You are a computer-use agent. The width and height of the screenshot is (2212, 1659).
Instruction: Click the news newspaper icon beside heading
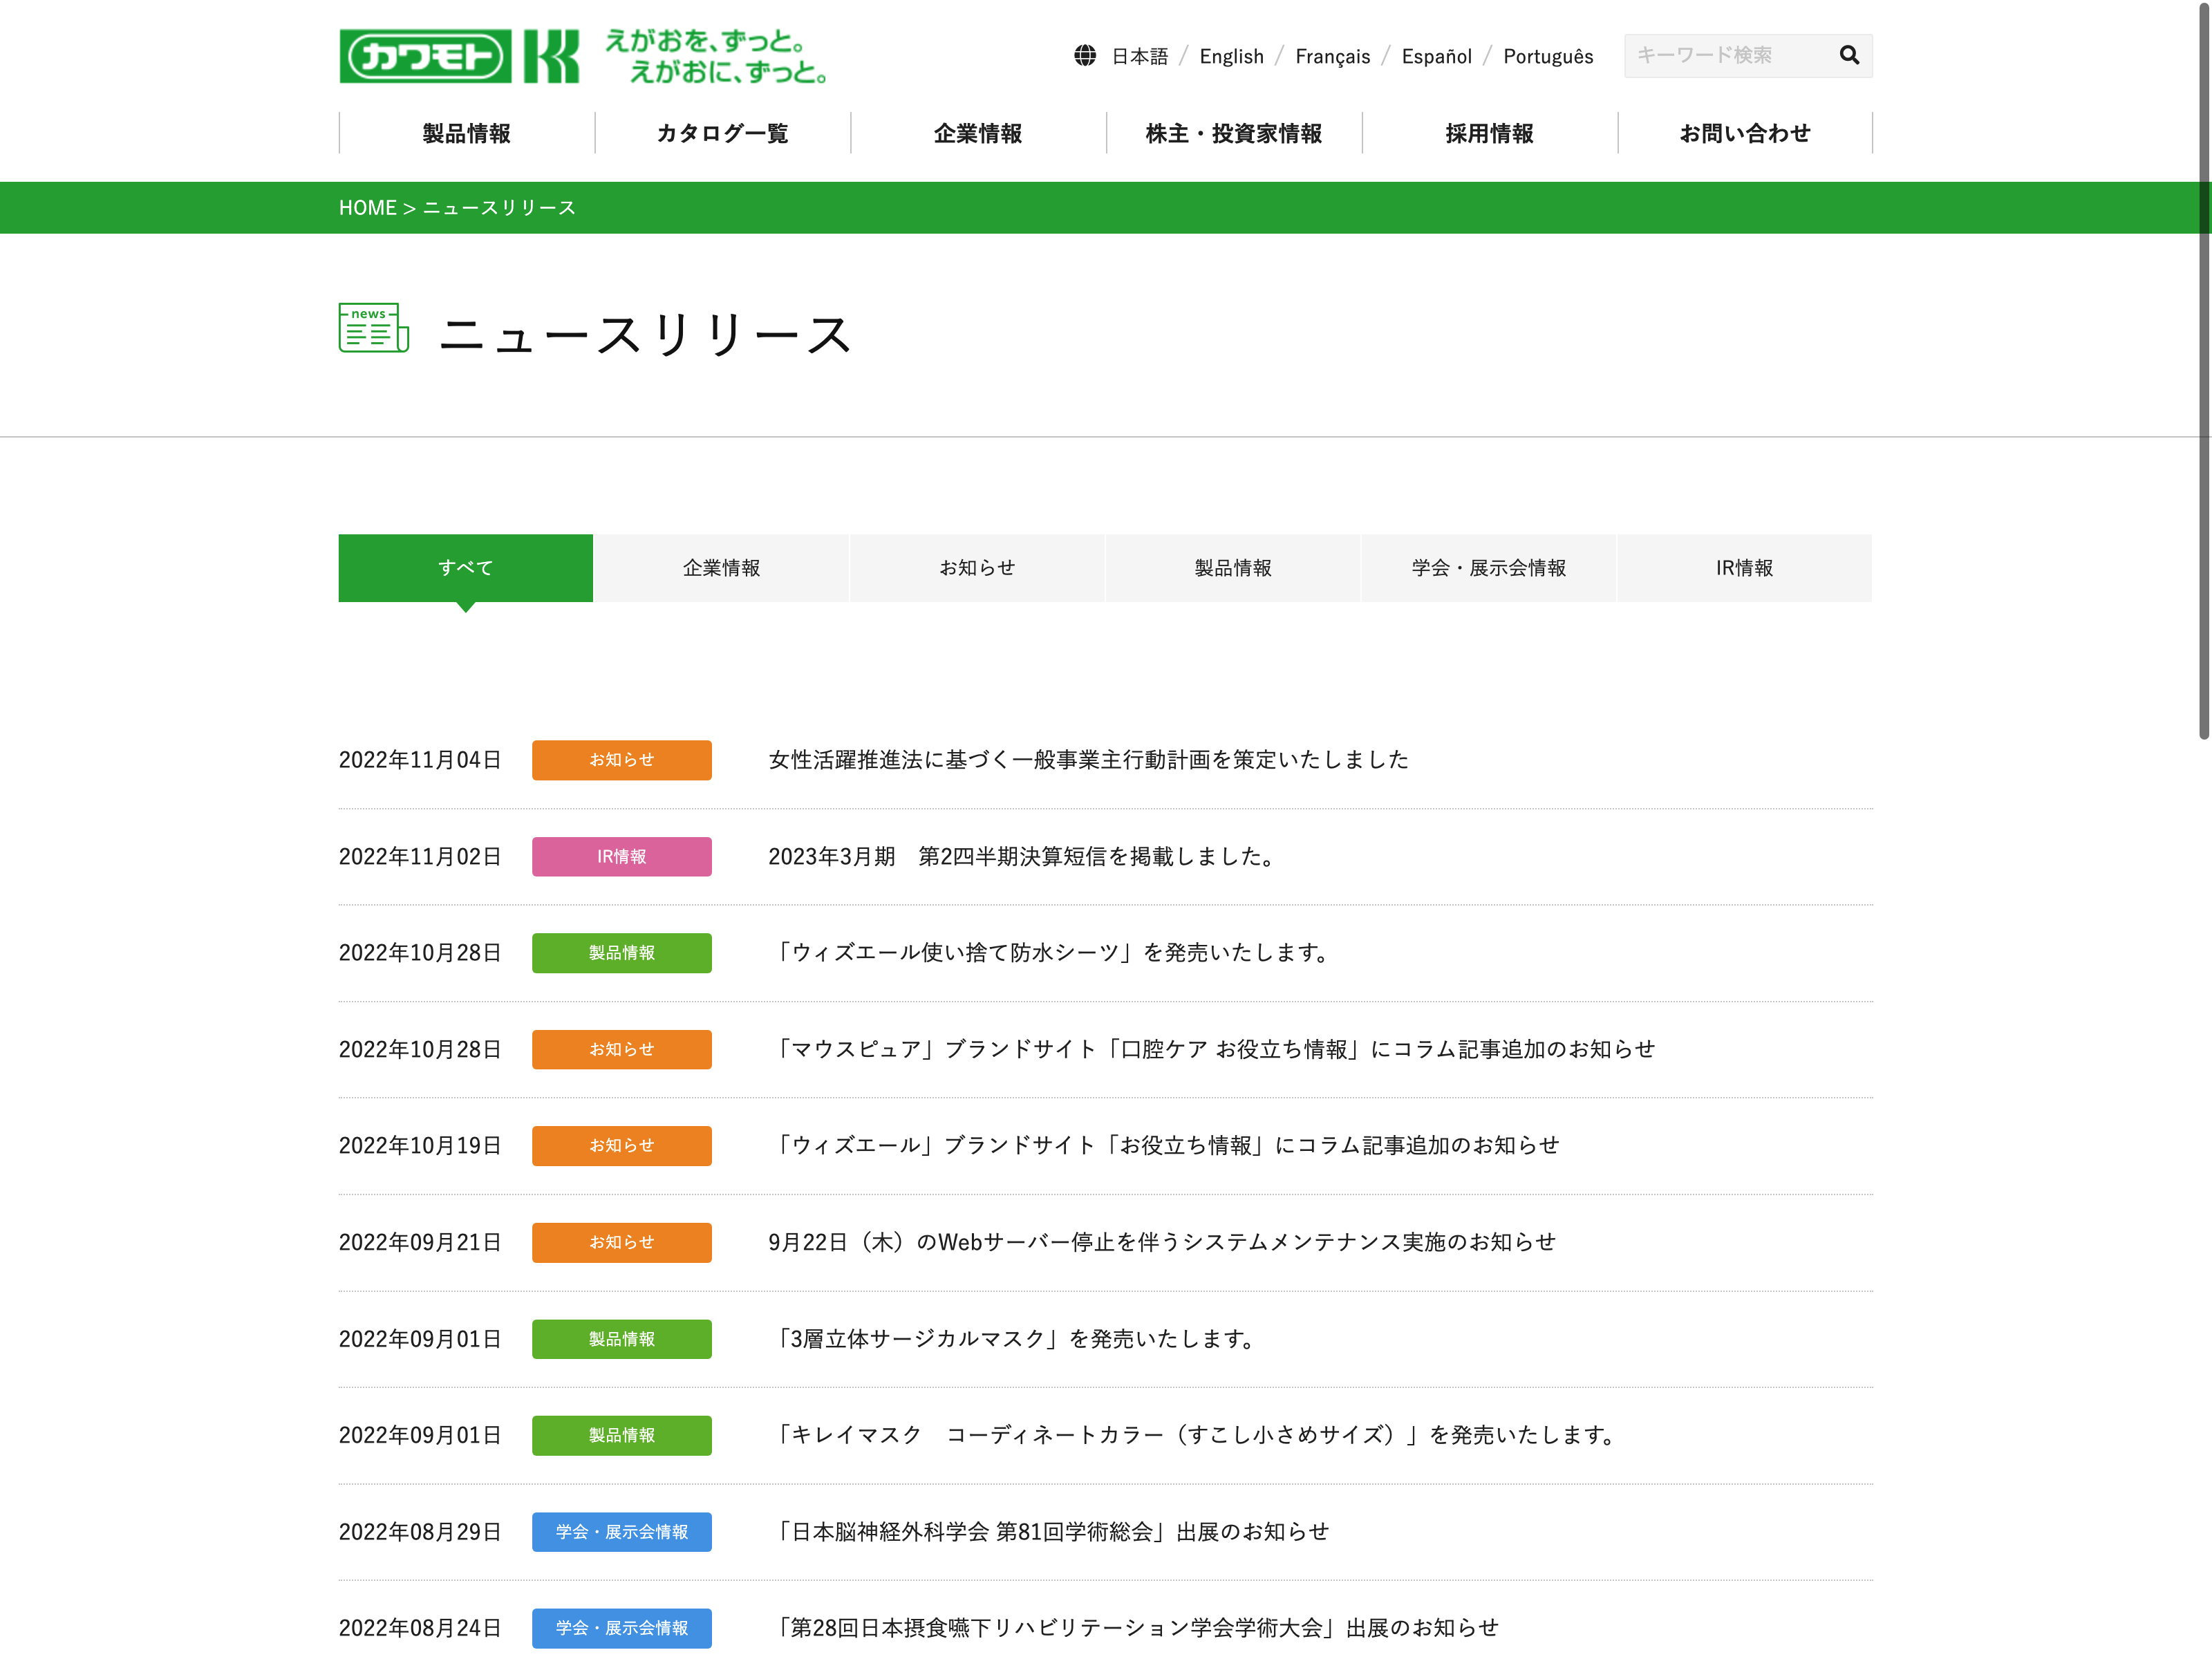point(373,328)
